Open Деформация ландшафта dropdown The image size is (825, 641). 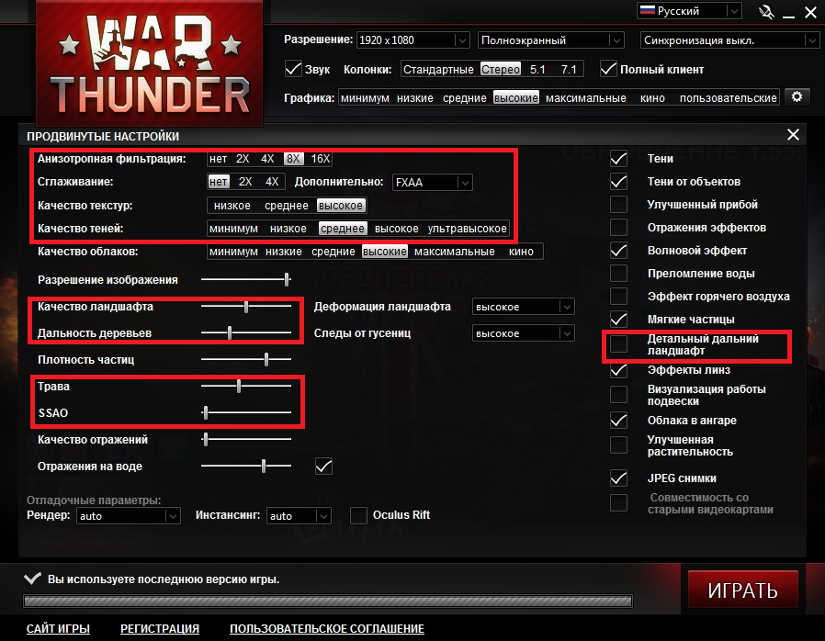click(x=524, y=307)
